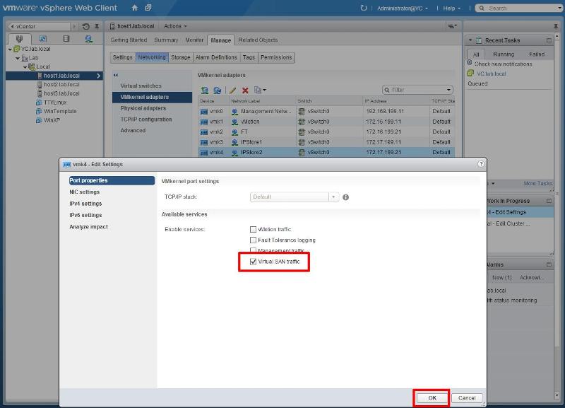
Task: Open the Actions dropdown menu
Action: [x=175, y=26]
